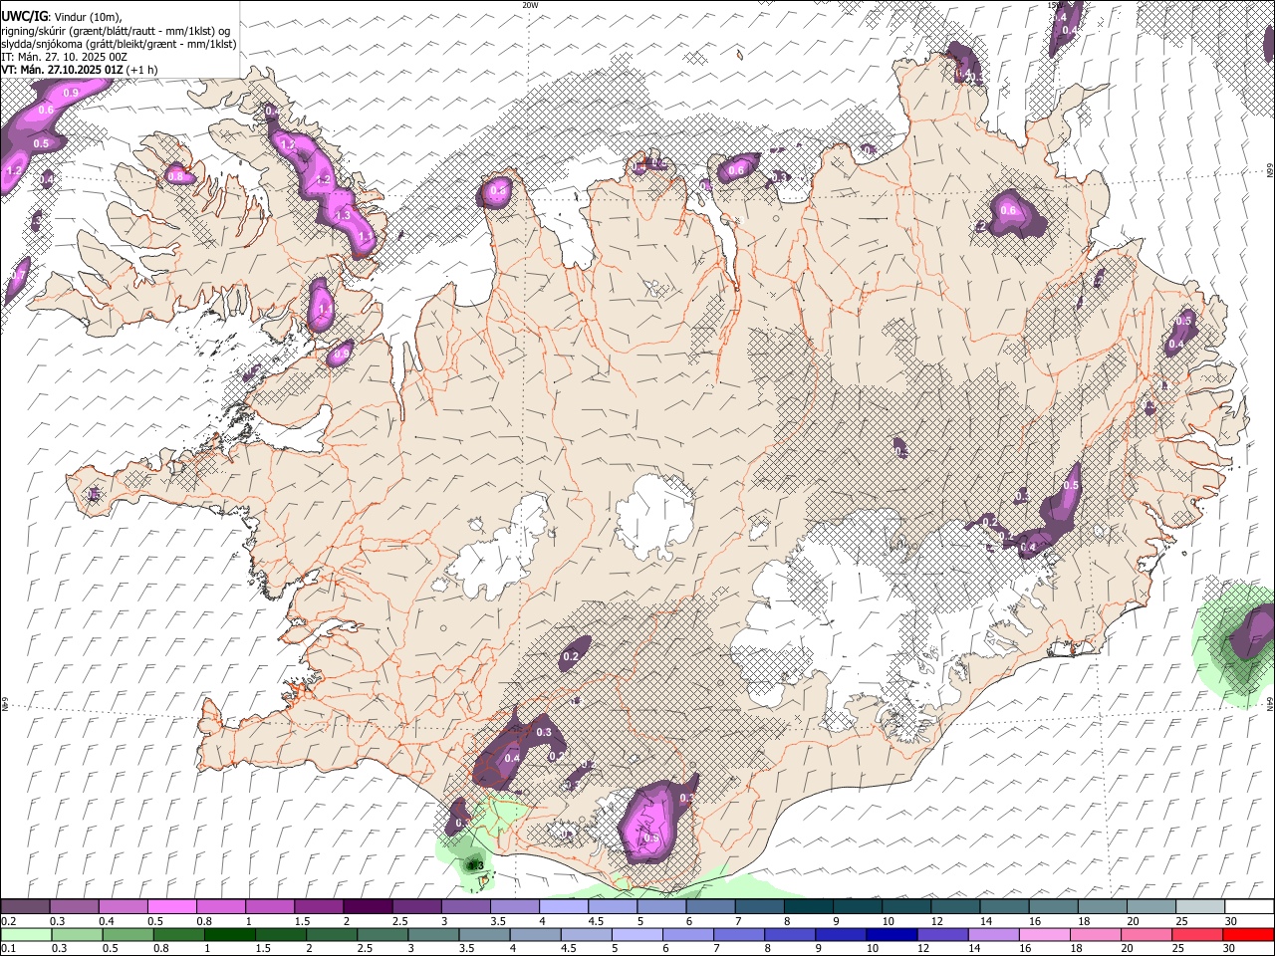Click the white 30 snow-scale swatch
Screen dimensions: 1275x956
click(1247, 907)
